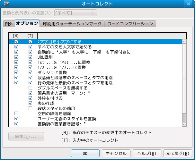The width and height of the screenshot is (195, 160).
Task: Switch to the 例外 tab
Action: tap(9, 24)
